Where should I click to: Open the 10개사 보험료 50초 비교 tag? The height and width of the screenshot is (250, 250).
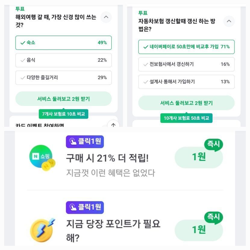186,118
